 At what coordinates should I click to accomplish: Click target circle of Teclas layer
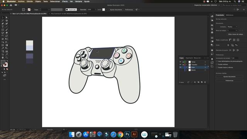point(205,62)
